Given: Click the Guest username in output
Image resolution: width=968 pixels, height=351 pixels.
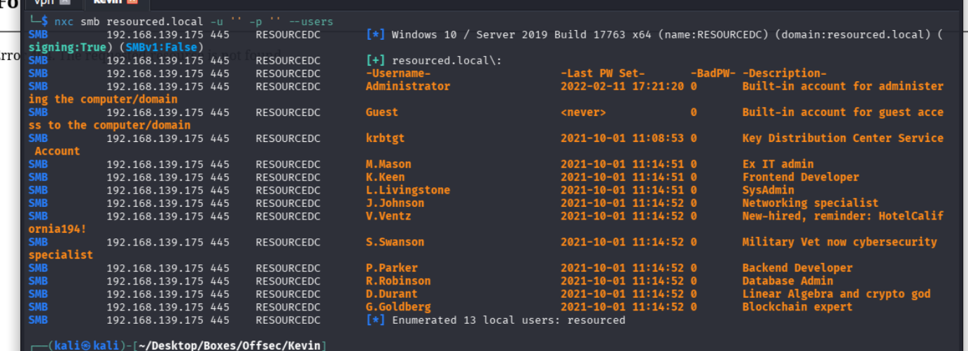Looking at the screenshot, I should coord(381,112).
